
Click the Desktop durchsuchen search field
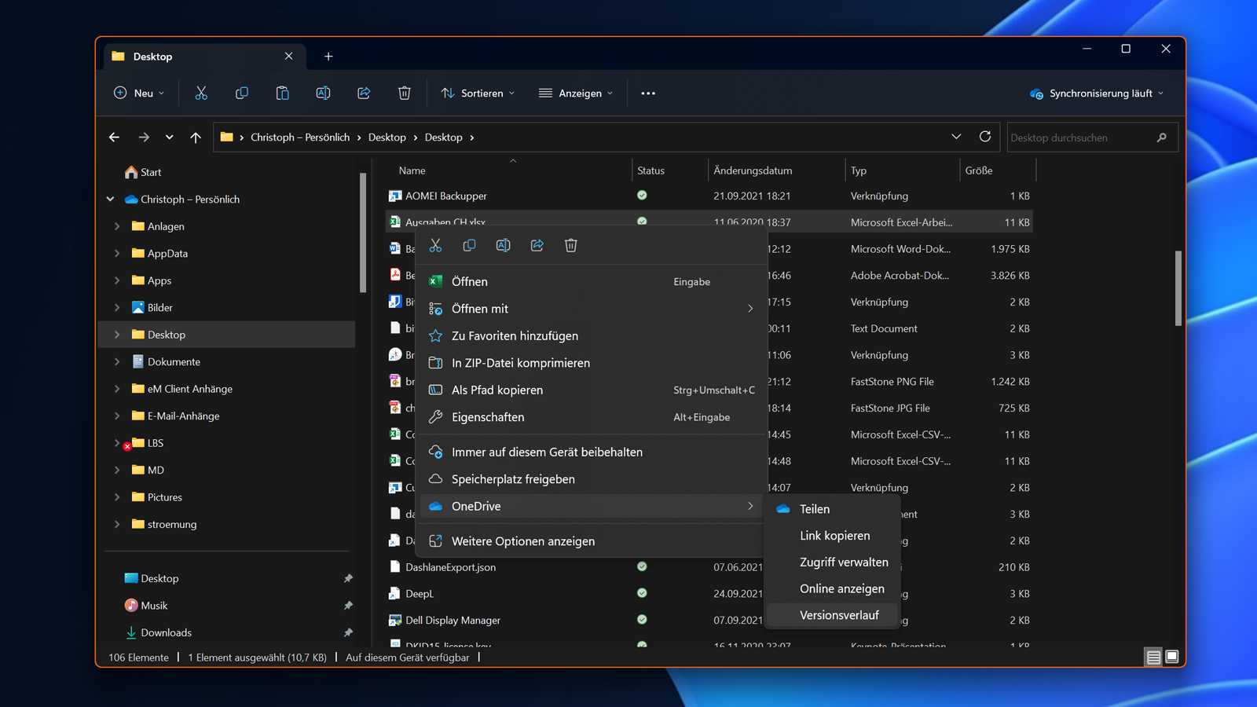tap(1080, 137)
